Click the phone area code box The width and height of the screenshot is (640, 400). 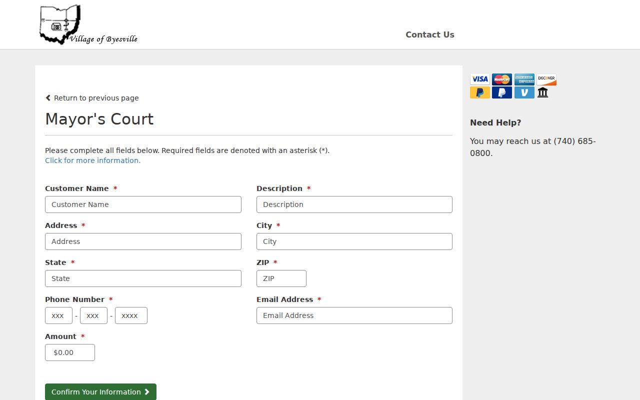58,315
